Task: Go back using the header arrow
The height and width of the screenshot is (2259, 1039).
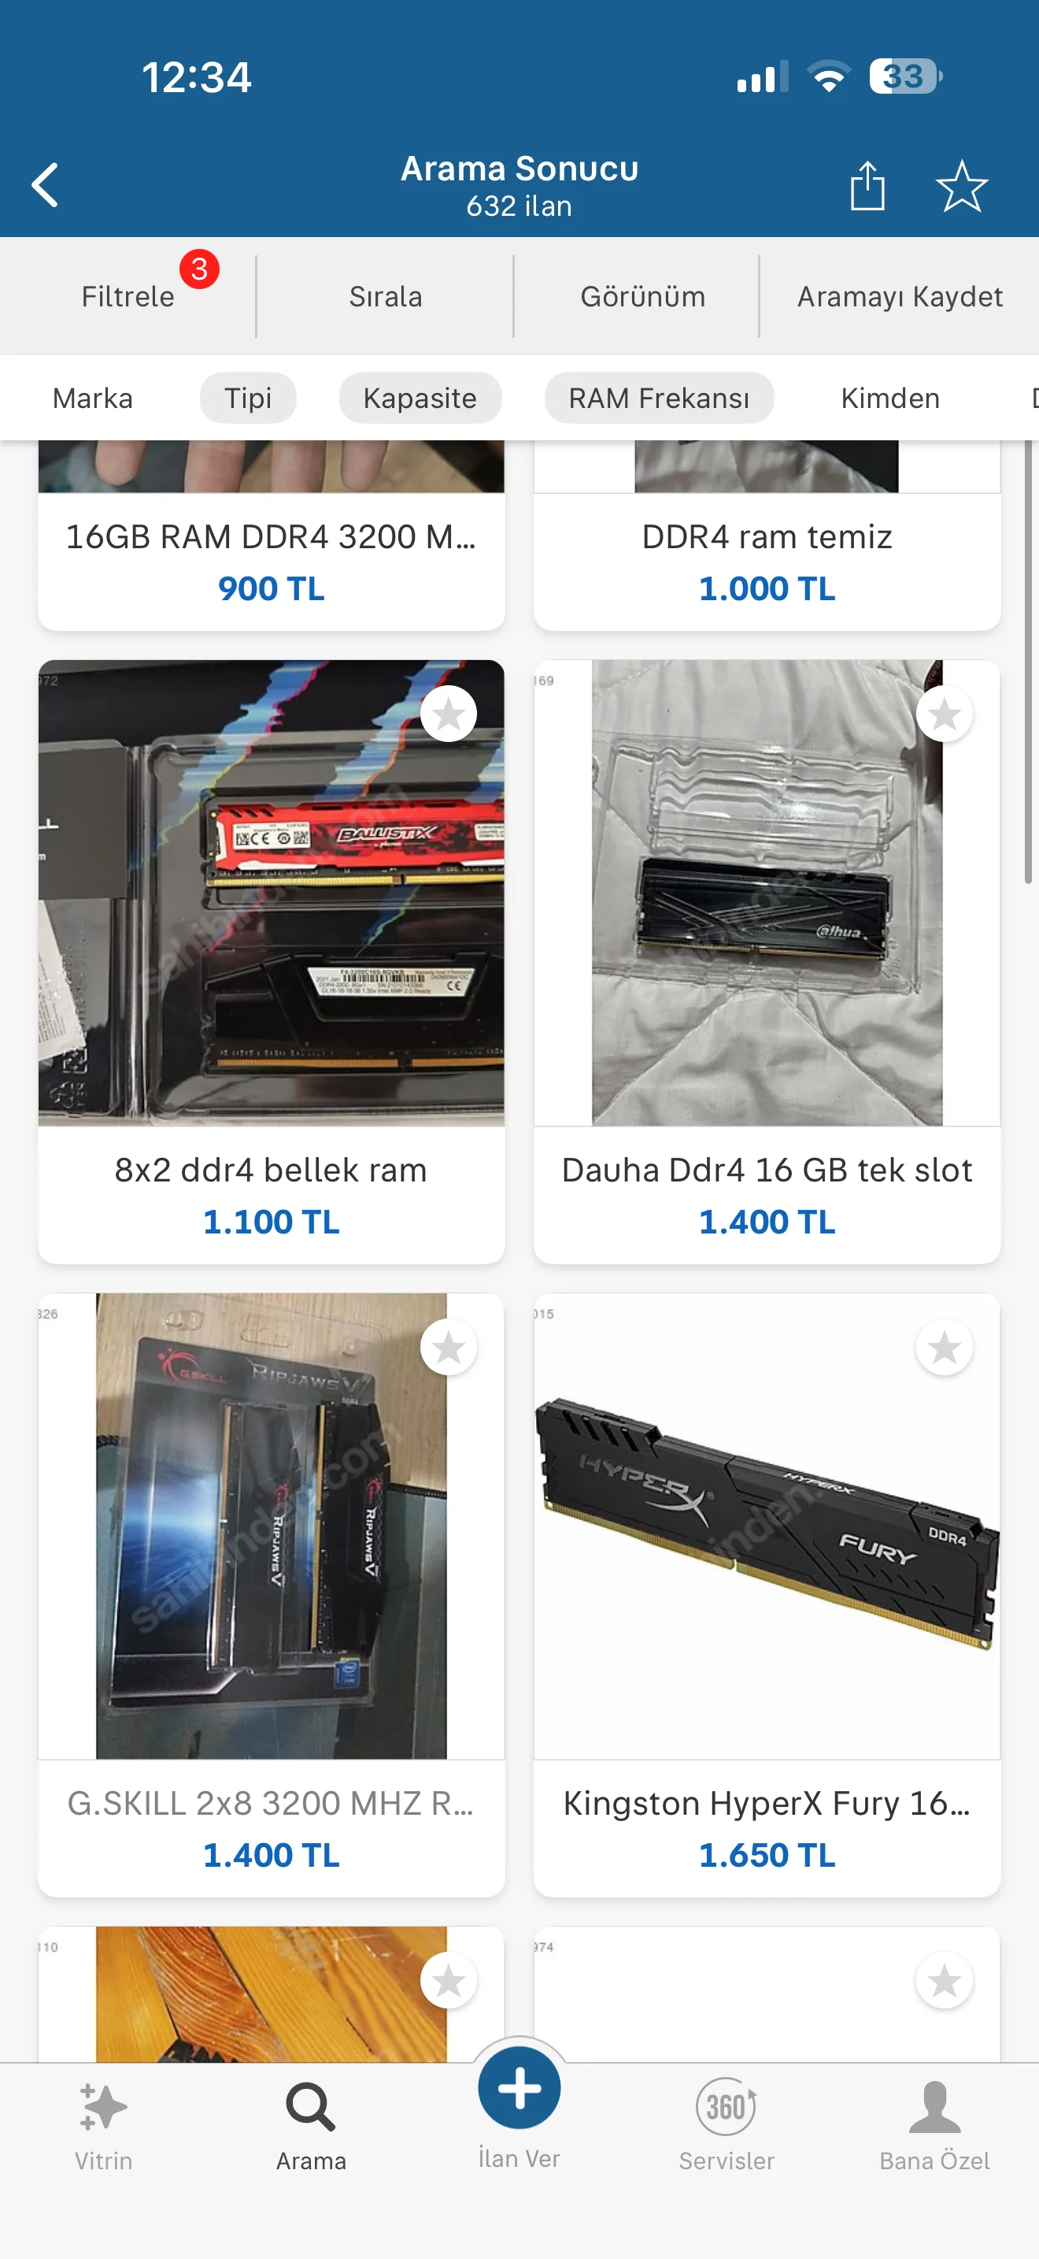Action: tap(45, 185)
